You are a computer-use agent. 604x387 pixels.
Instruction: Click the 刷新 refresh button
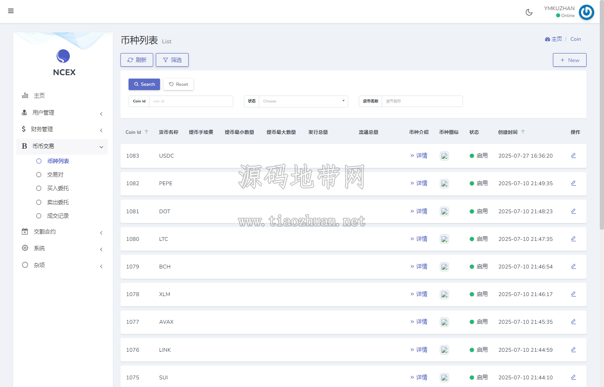[137, 60]
